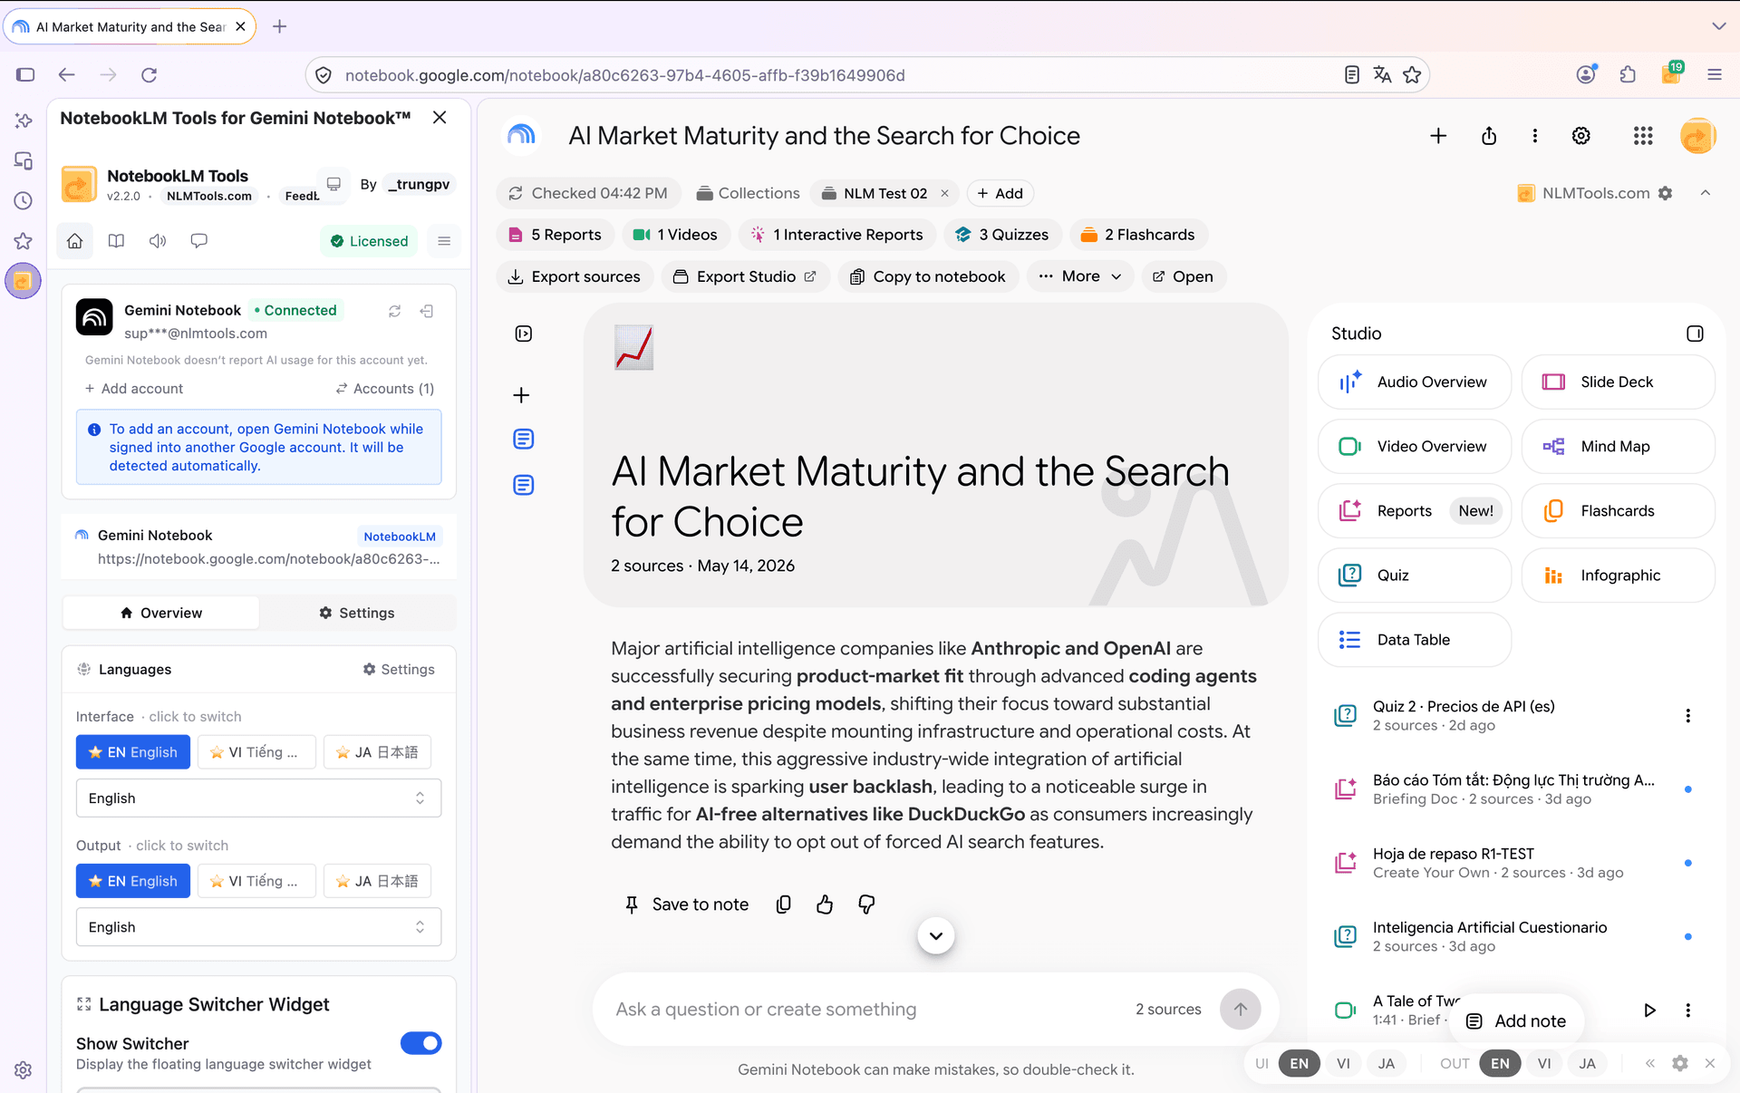This screenshot has width=1740, height=1093.
Task: Open the Google apps grid
Action: [x=1643, y=136]
